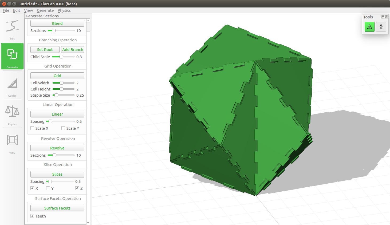This screenshot has width=390, height=225.
Task: Adjust the Staple Size slider
Action: [x=64, y=95]
